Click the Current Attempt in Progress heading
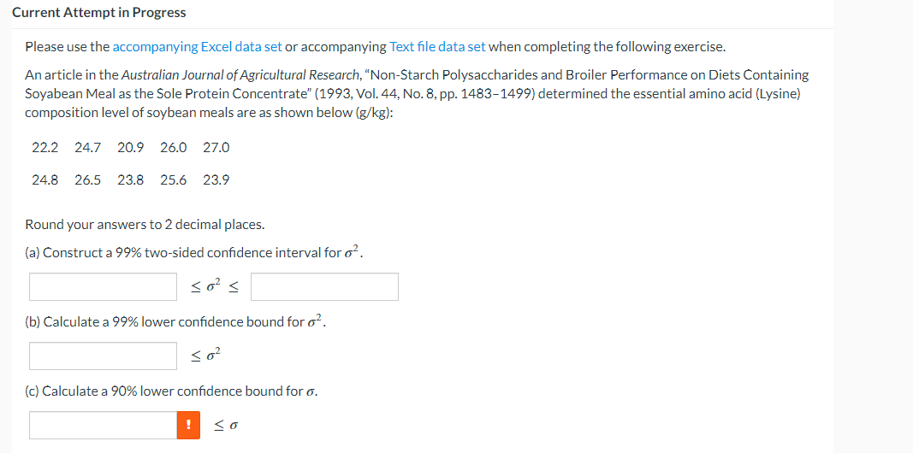 (x=99, y=13)
